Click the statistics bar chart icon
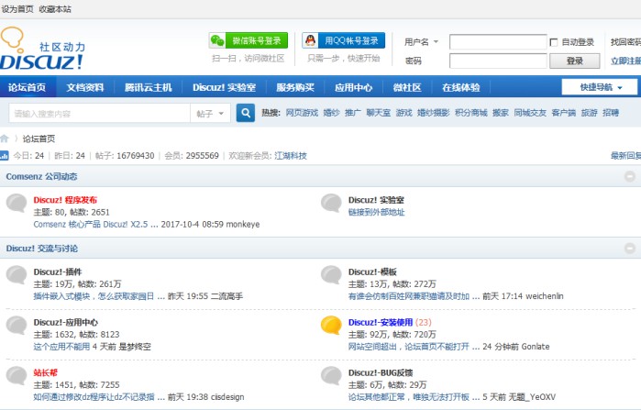 click(4, 155)
